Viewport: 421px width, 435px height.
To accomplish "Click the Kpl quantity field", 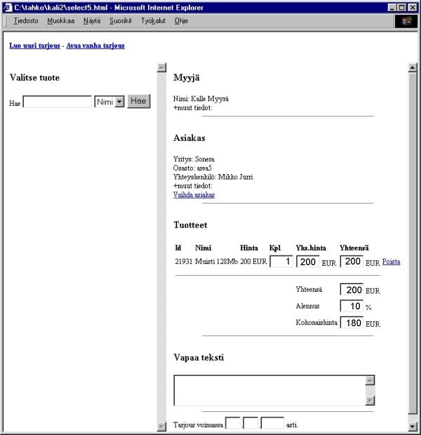I will (x=281, y=261).
